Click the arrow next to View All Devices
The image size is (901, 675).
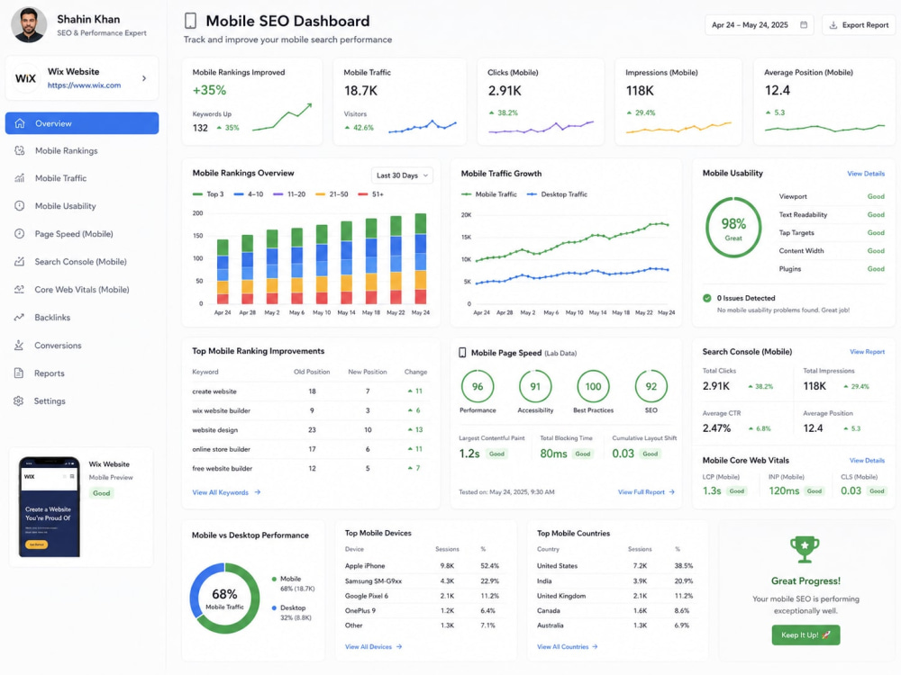399,647
